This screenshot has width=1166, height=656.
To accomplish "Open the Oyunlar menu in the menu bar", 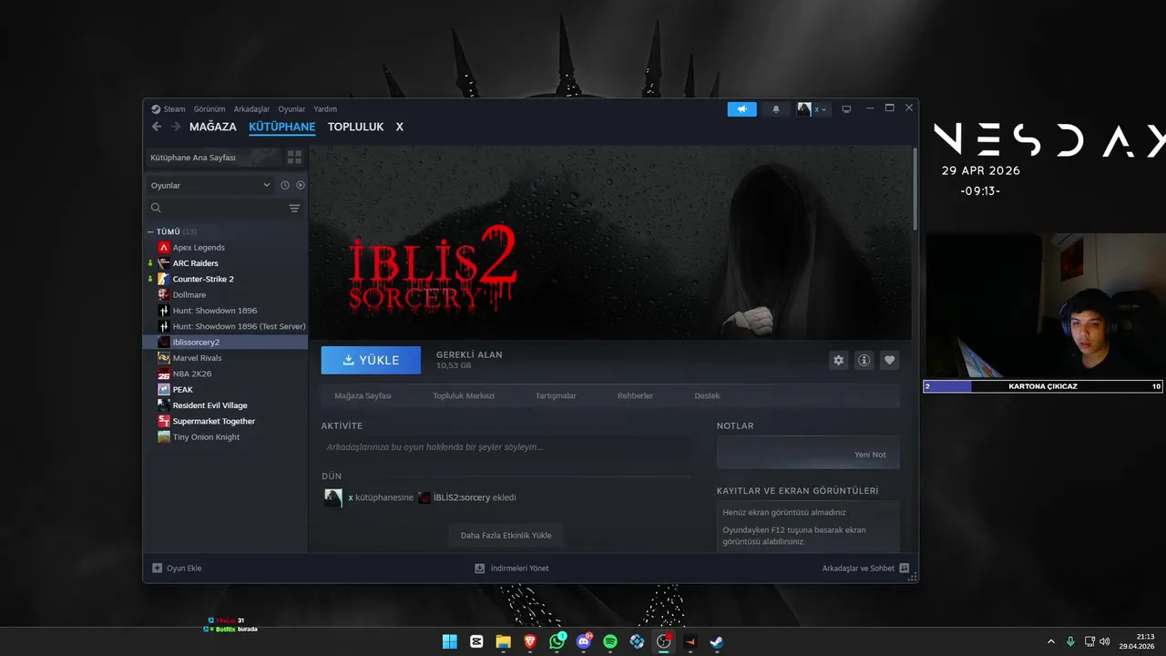I will coord(291,108).
